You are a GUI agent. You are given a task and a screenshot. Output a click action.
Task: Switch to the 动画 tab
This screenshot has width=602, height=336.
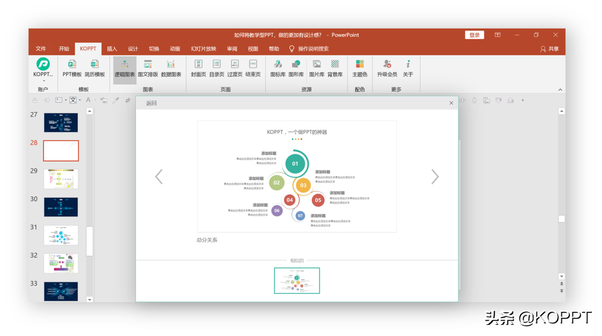point(175,49)
